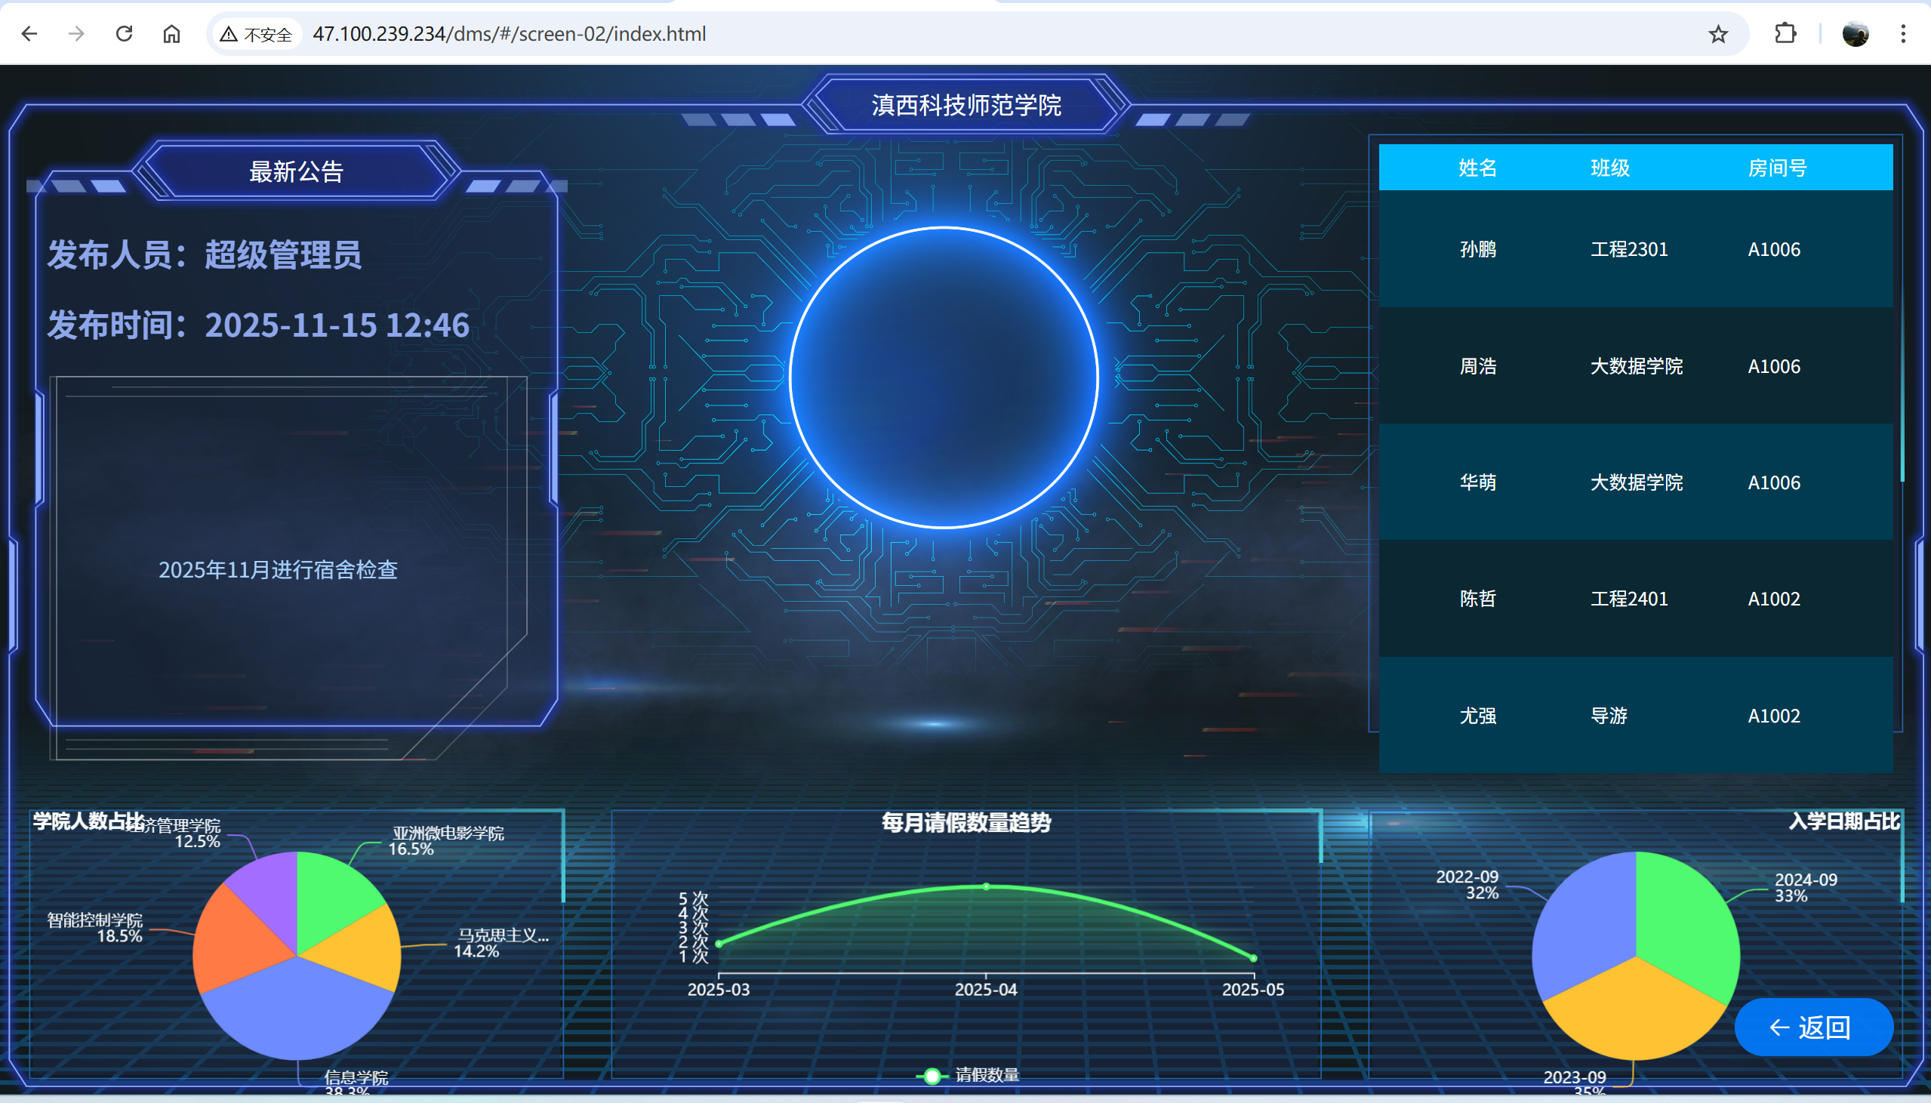Open the user profile avatar

point(1855,34)
